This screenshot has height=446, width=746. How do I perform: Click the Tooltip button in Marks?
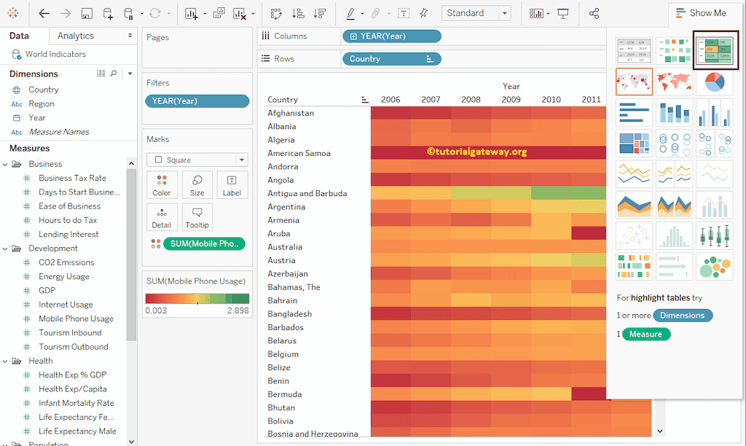coord(197,217)
